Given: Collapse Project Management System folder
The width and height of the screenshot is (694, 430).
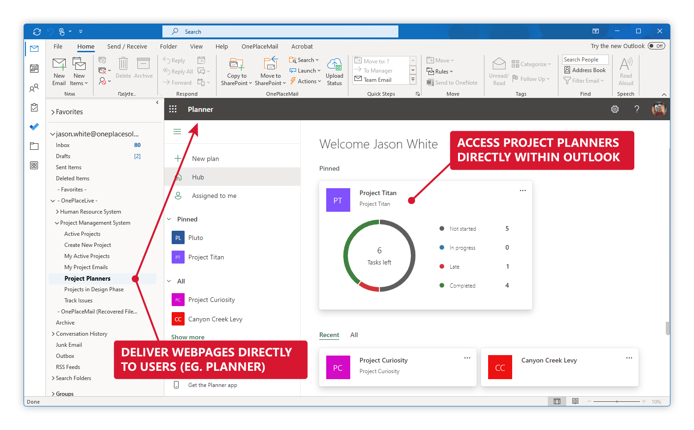Looking at the screenshot, I should click(57, 223).
